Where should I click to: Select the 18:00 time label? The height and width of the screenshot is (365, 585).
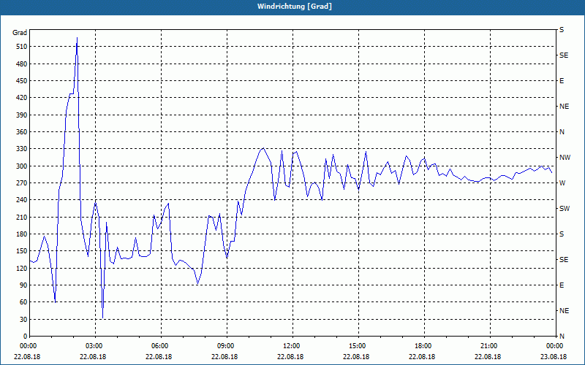pos(424,346)
